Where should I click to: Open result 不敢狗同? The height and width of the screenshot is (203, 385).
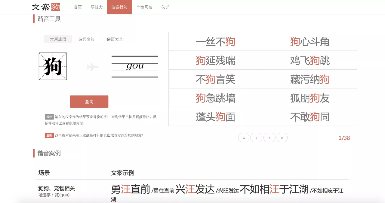310,117
